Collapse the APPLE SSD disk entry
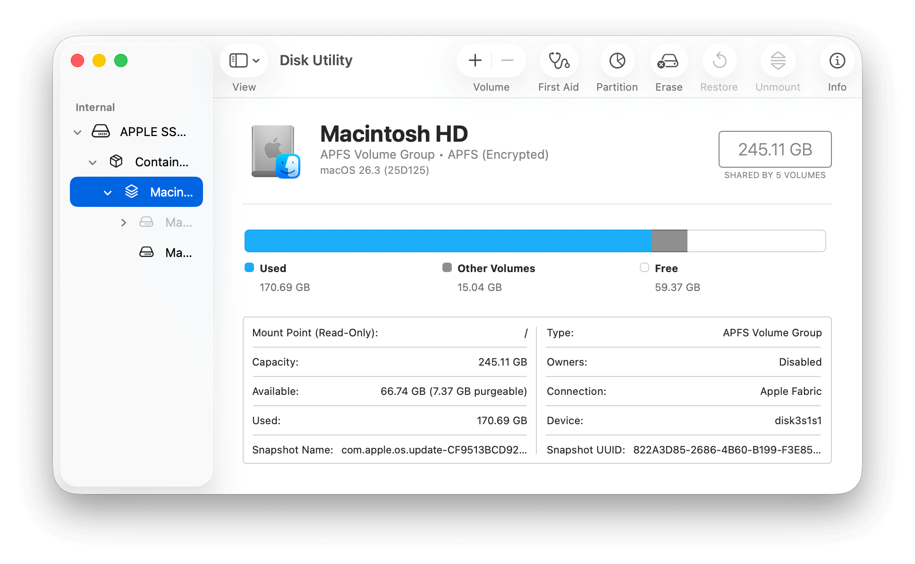This screenshot has height=564, width=915. point(77,132)
